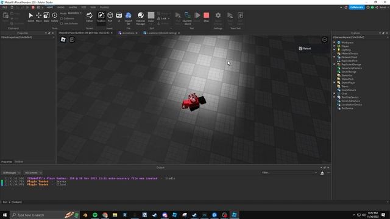The width and height of the screenshot is (390, 219).
Task: Open the Material Manager
Action: click(141, 18)
